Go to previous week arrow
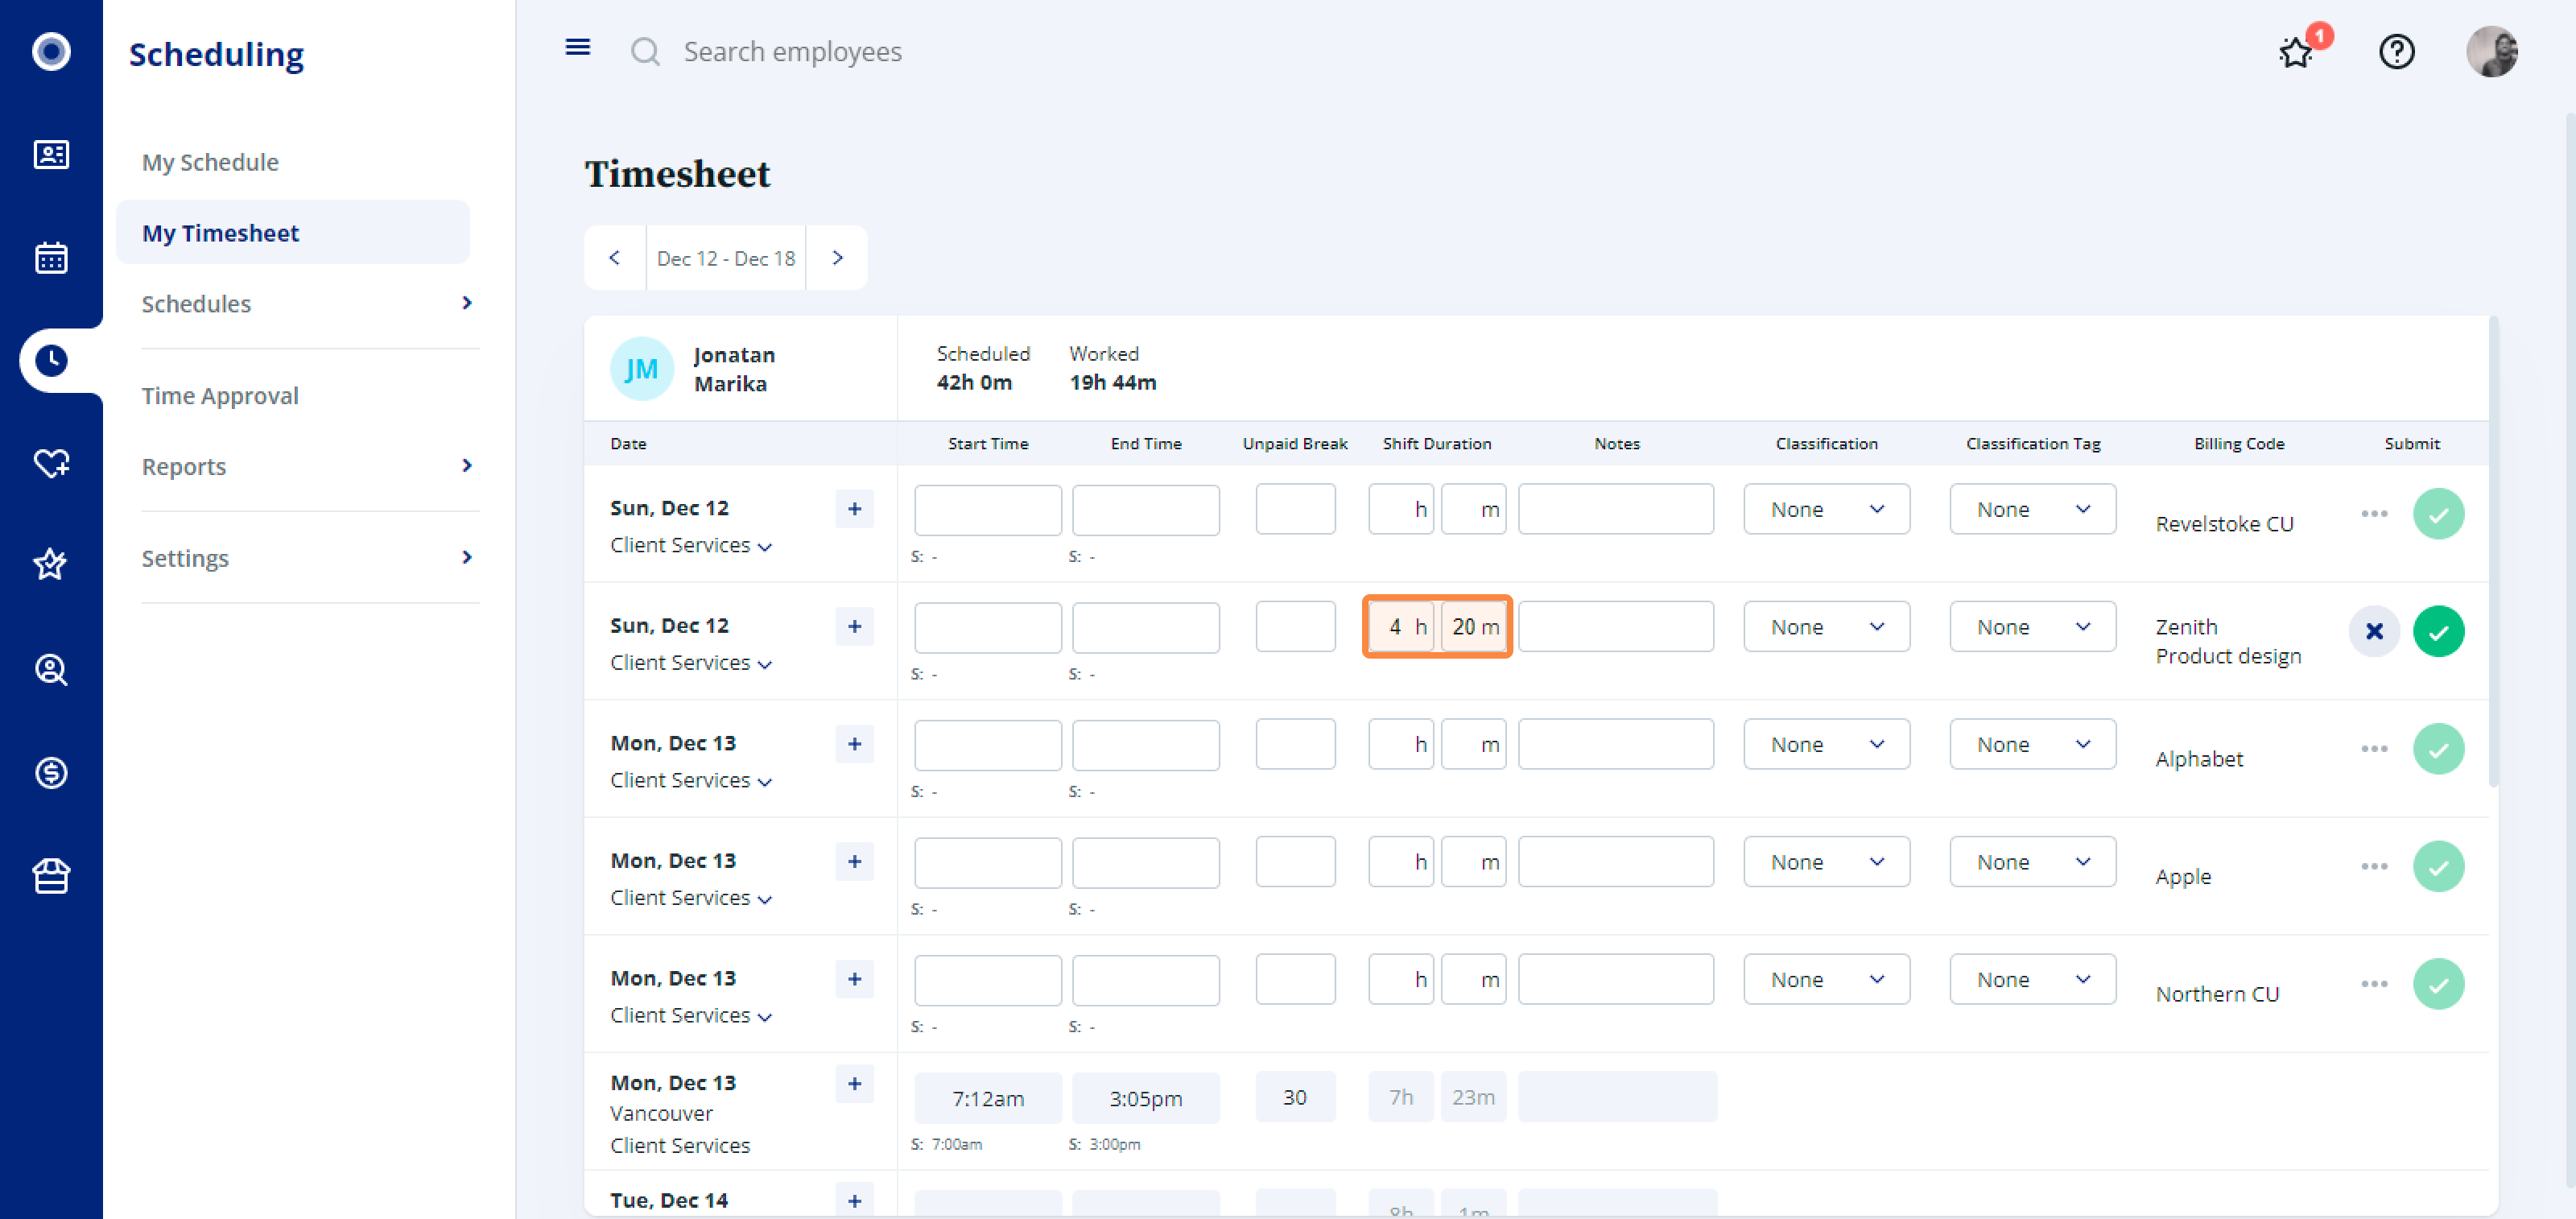The width and height of the screenshot is (2576, 1219). click(615, 258)
